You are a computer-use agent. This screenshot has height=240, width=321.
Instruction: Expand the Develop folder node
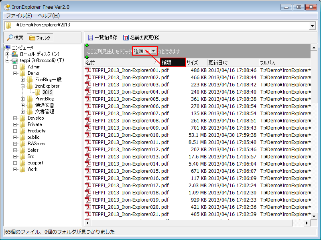pyautogui.click(x=15, y=118)
